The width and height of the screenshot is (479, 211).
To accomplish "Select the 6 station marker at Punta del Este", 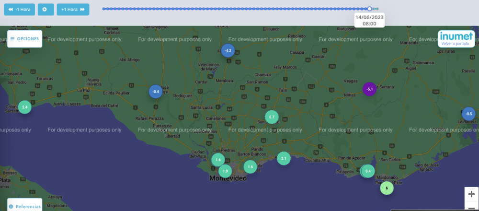I will click(x=387, y=188).
